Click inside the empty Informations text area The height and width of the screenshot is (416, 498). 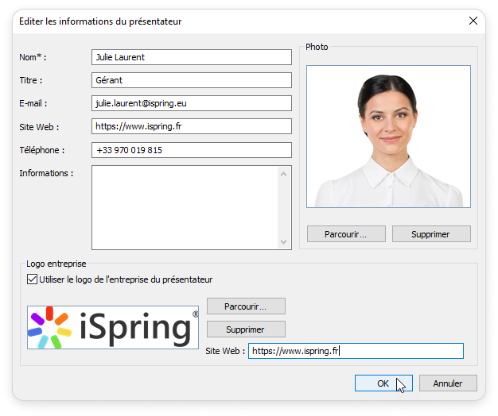click(185, 207)
